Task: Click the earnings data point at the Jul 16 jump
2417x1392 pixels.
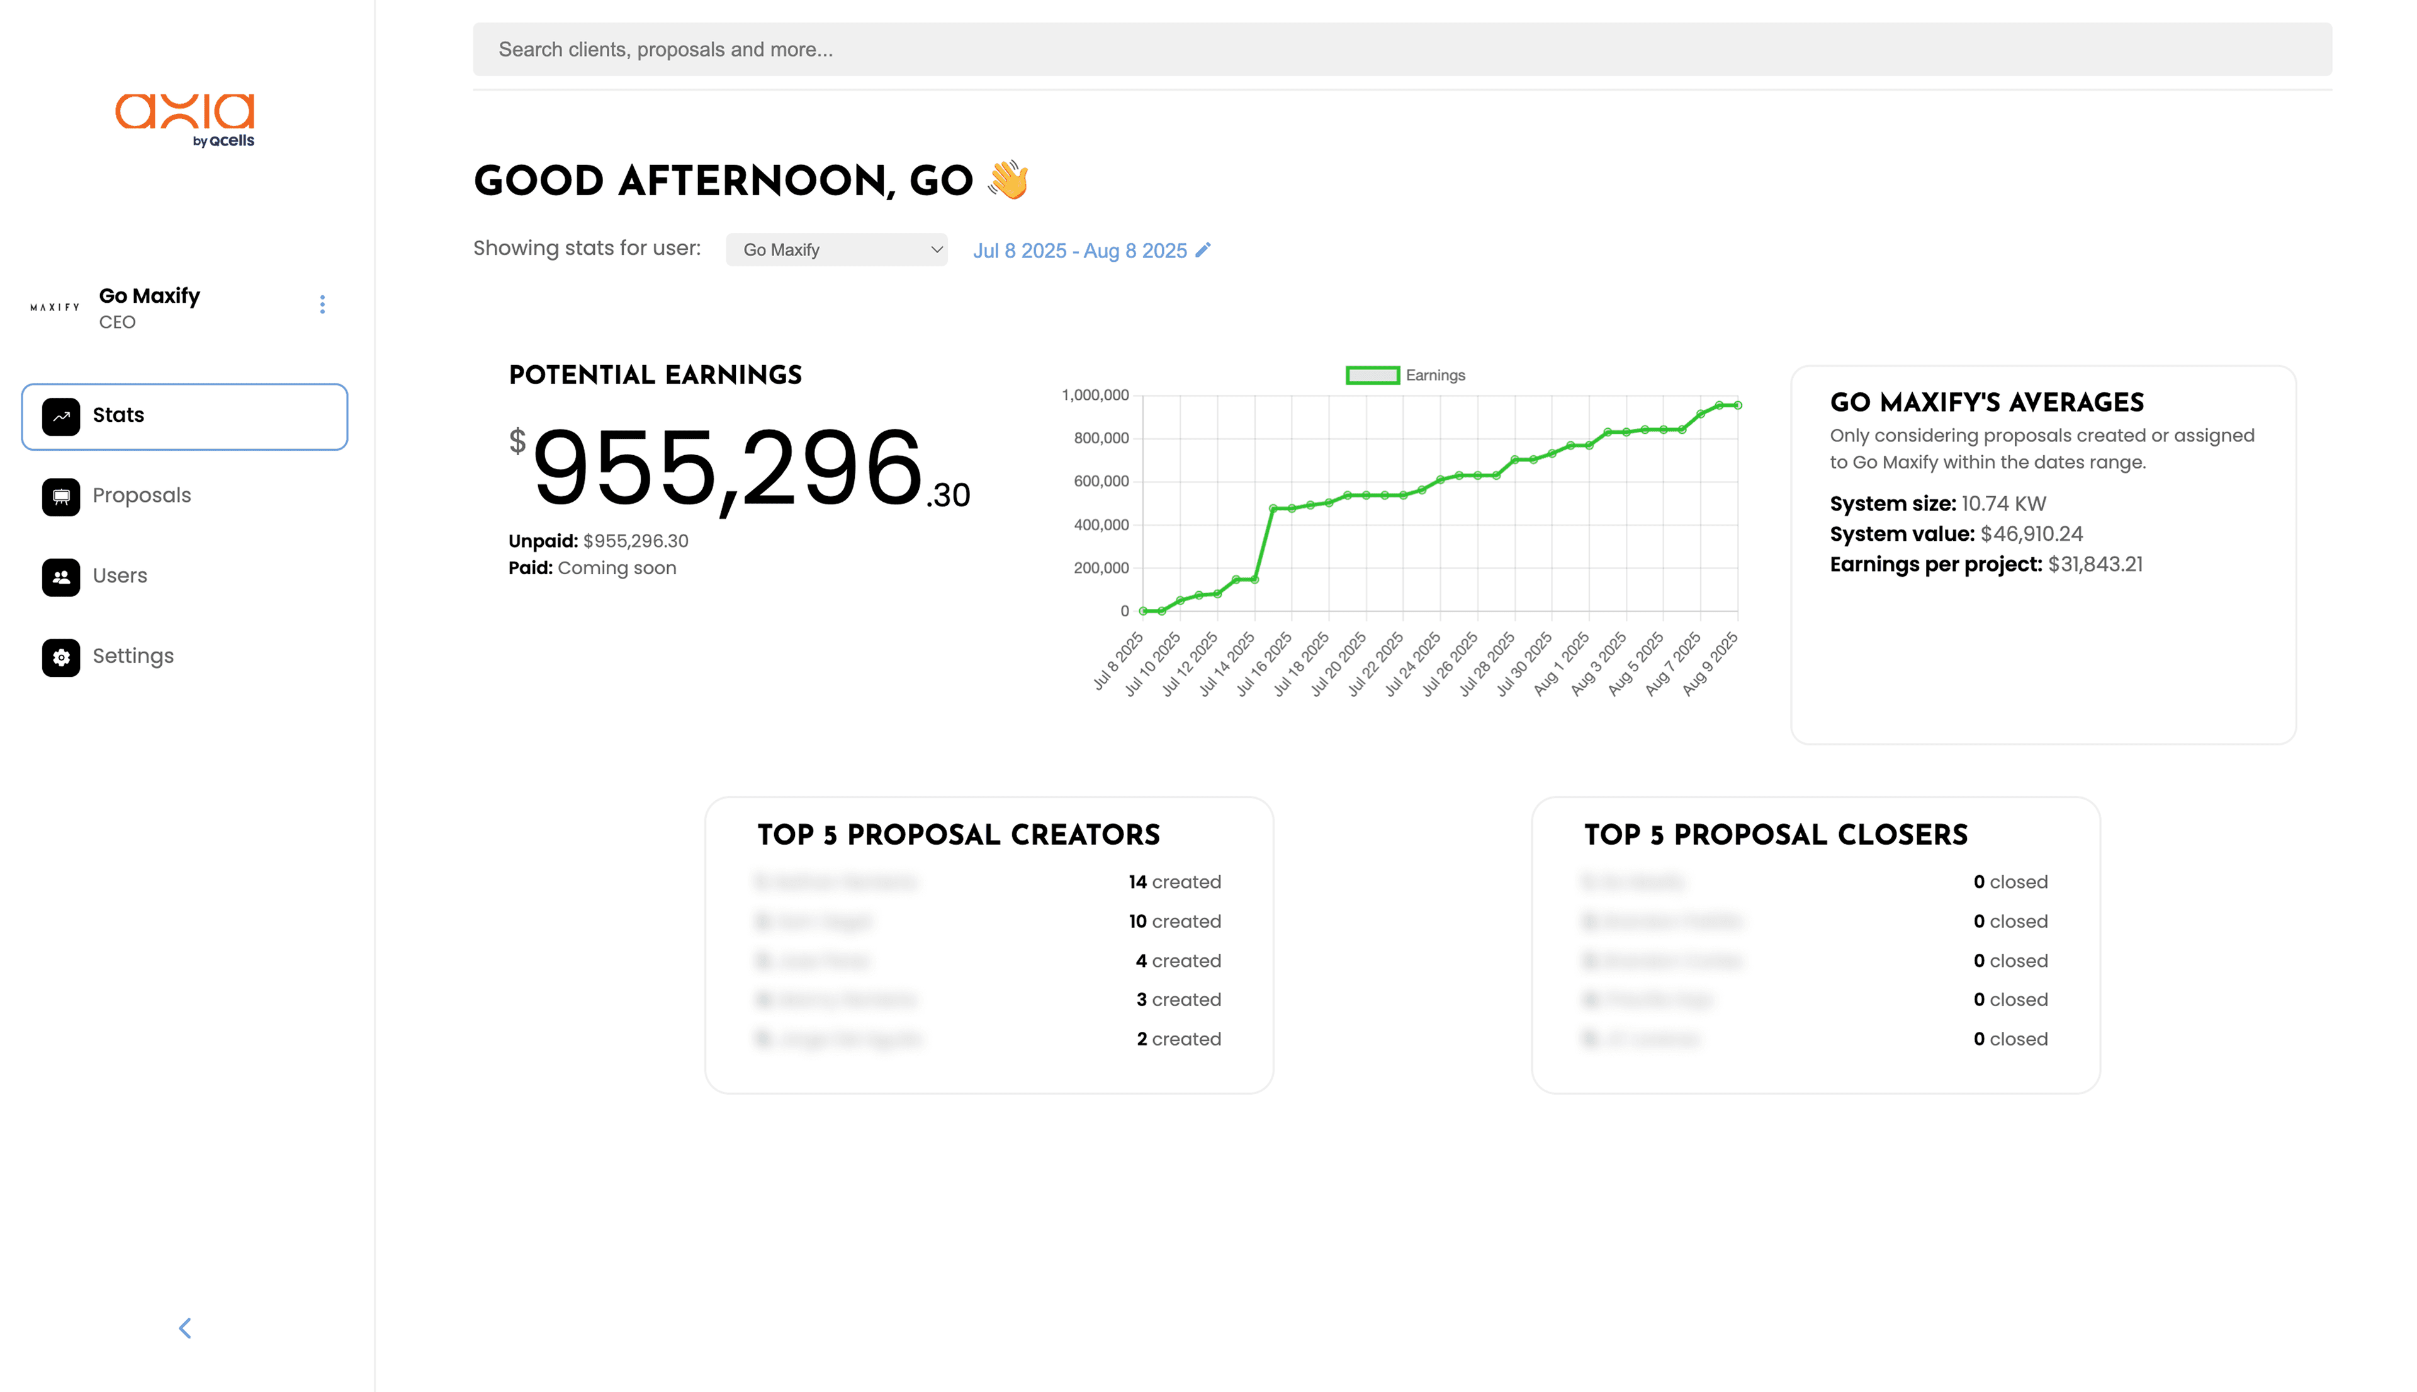Action: tap(1273, 509)
